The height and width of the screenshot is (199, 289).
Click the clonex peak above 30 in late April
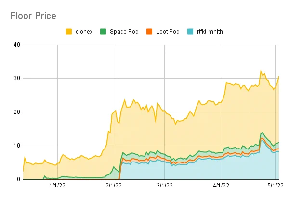coord(261,71)
